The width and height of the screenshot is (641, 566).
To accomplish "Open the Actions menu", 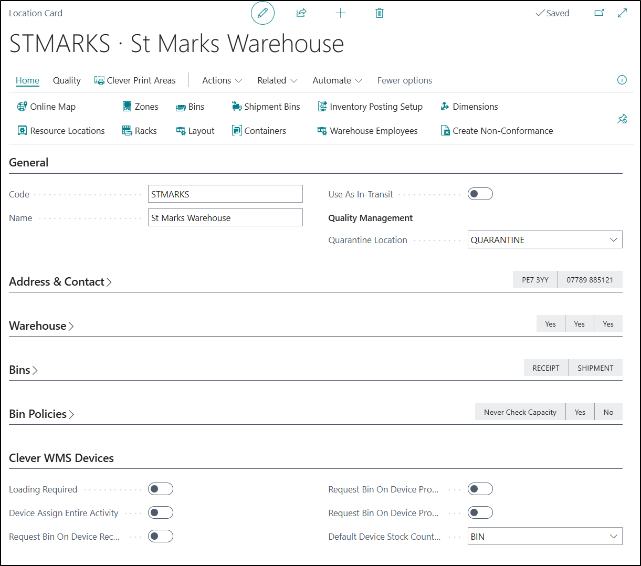I will click(x=222, y=80).
